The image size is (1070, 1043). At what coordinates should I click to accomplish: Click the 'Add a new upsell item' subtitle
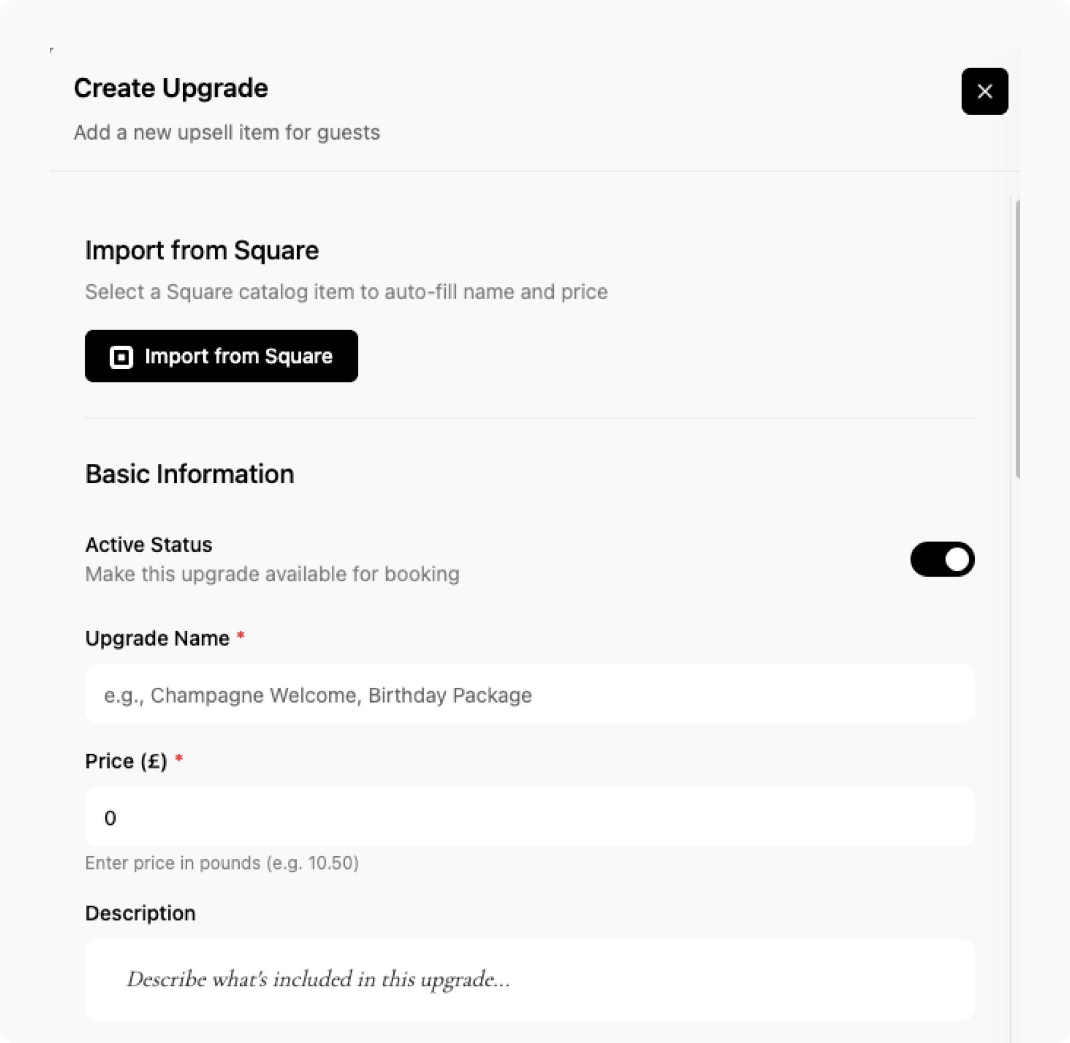[x=227, y=132]
